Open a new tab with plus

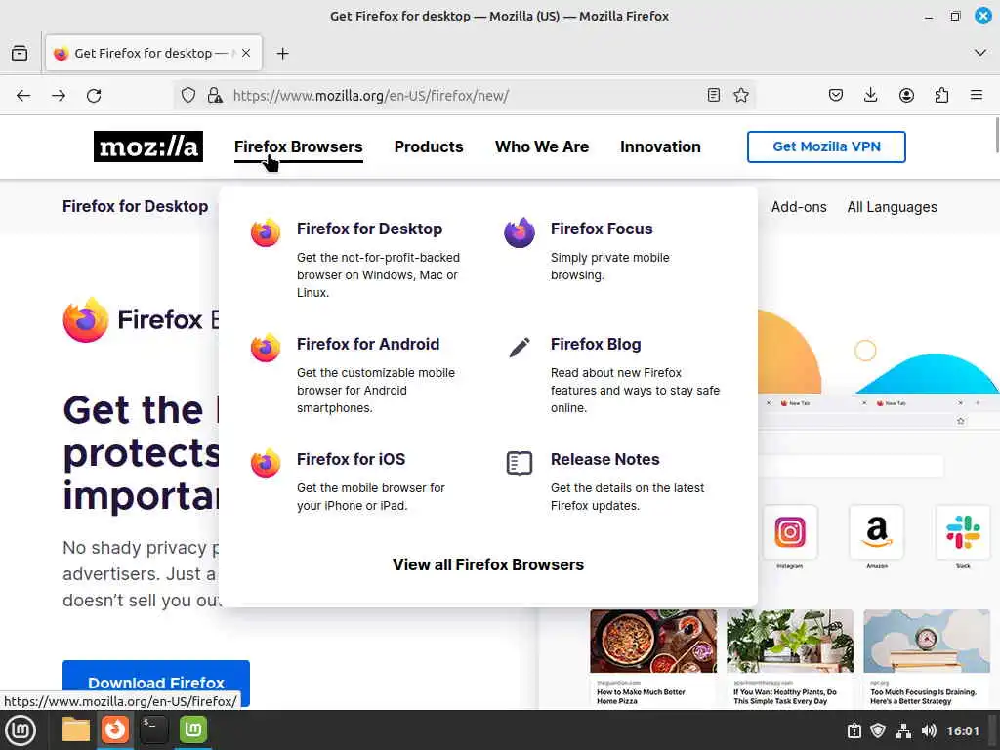point(282,54)
